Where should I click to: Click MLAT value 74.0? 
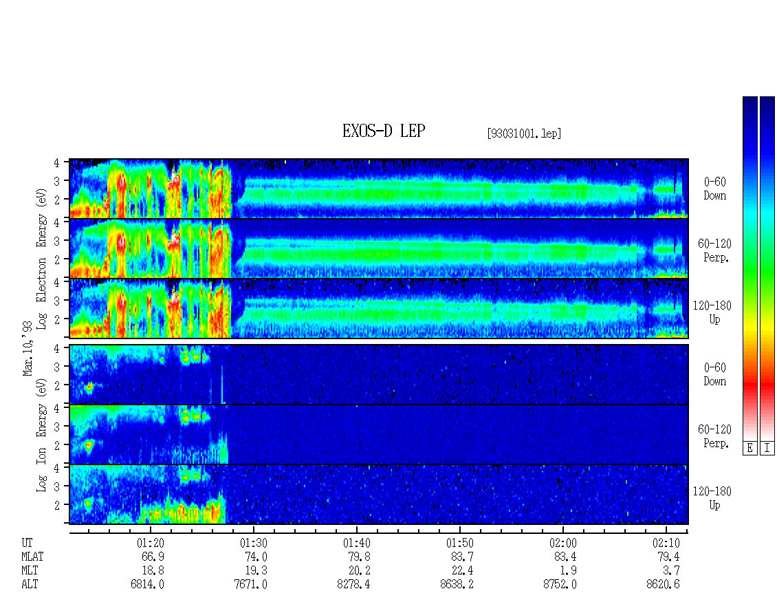click(x=256, y=557)
